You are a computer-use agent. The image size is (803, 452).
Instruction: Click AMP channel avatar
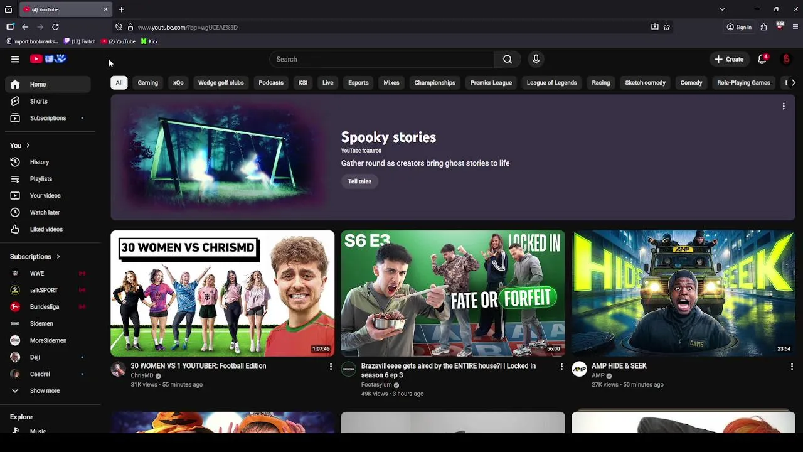click(x=579, y=369)
